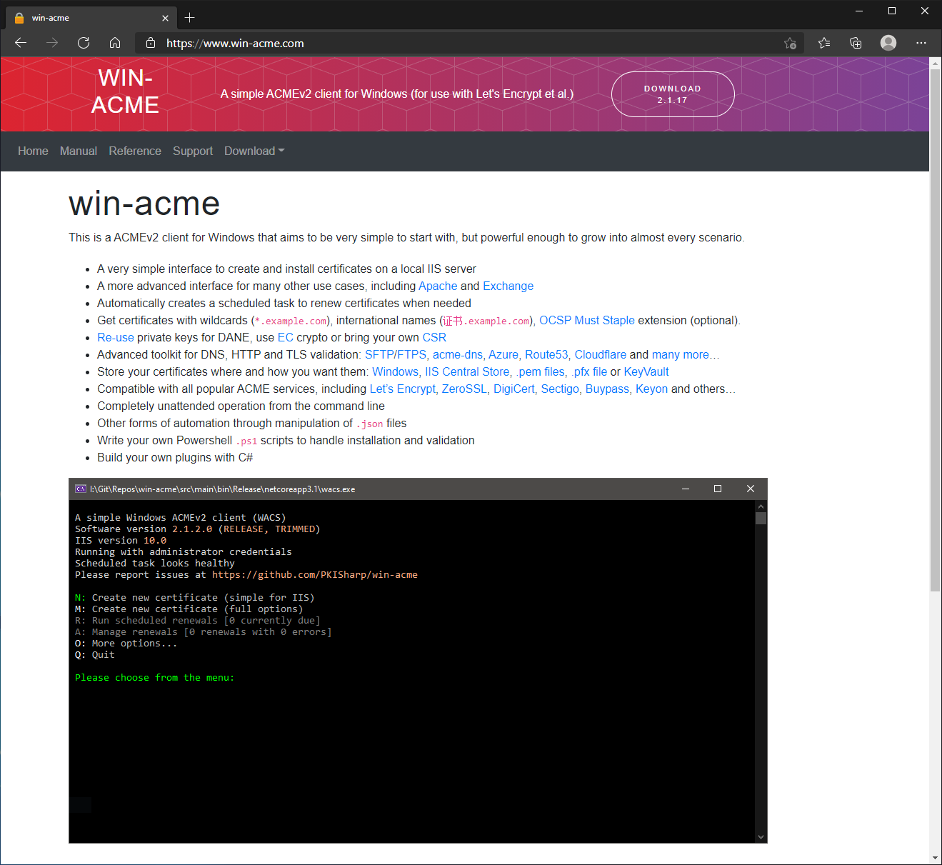Open the Buypass link
The image size is (942, 865).
pyautogui.click(x=608, y=389)
